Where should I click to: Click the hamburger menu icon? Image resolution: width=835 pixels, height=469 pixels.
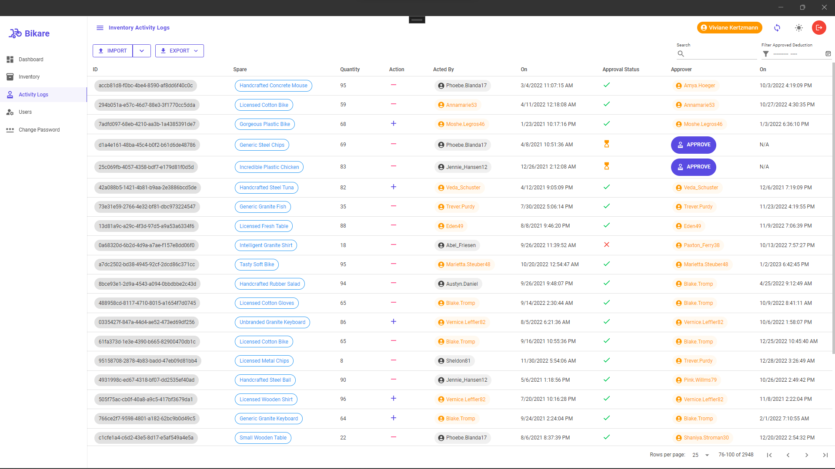pyautogui.click(x=100, y=28)
